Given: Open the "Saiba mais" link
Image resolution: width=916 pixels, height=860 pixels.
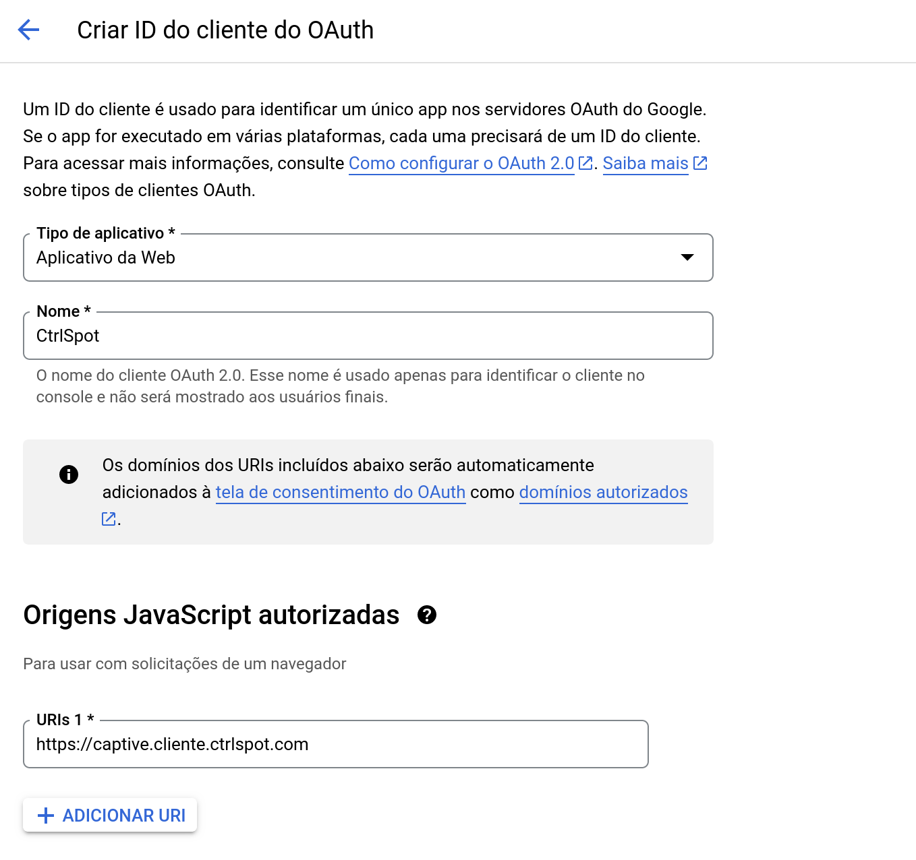Looking at the screenshot, I should tap(645, 163).
